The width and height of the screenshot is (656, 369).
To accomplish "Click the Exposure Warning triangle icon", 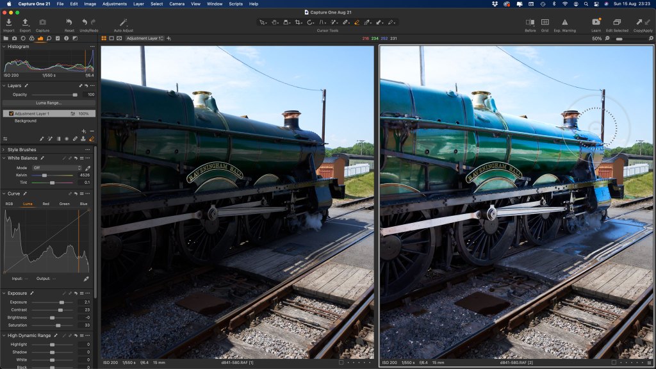I will point(565,22).
